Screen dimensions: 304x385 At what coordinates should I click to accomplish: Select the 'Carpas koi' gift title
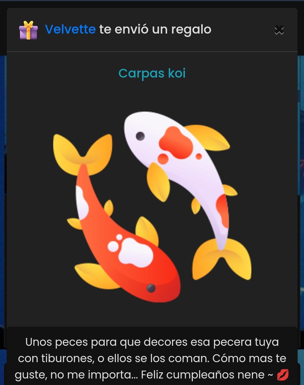point(152,73)
